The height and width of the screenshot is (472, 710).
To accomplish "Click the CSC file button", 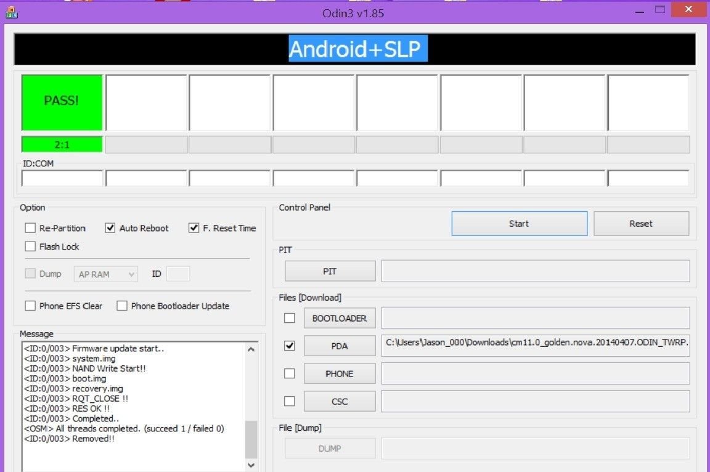I will pyautogui.click(x=340, y=401).
